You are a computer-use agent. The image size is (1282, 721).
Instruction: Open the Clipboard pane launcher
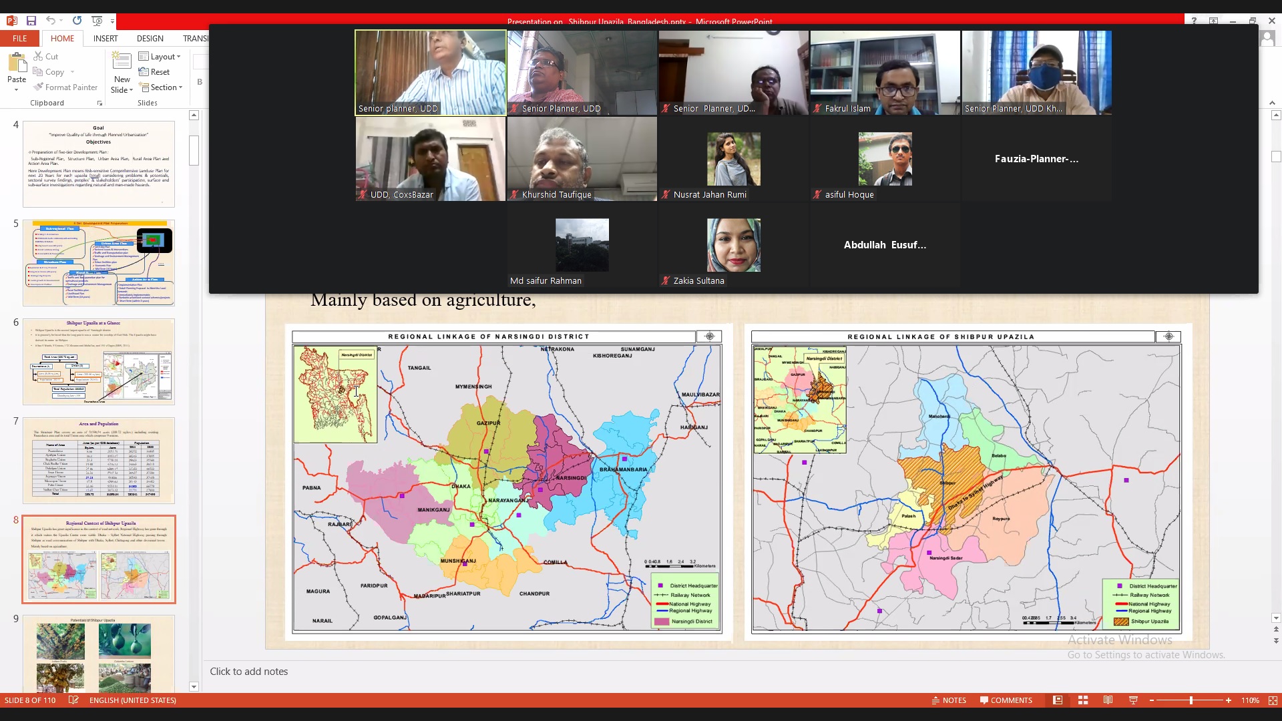[x=99, y=103]
